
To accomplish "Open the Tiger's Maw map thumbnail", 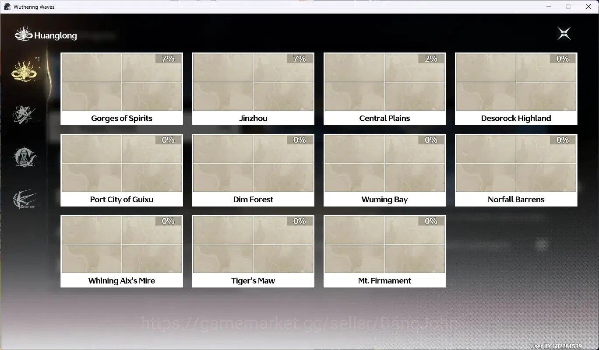I will (253, 245).
